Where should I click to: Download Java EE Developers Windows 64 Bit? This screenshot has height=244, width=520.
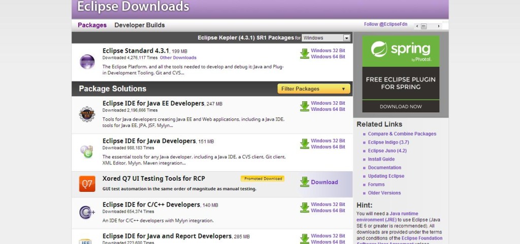coord(328,109)
